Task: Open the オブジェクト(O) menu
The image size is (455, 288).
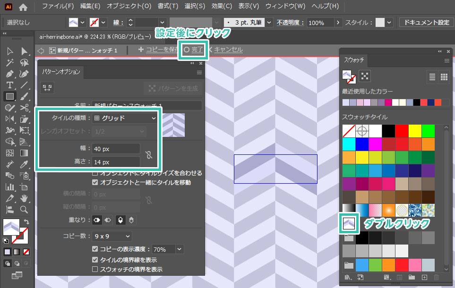Action: pyautogui.click(x=129, y=7)
